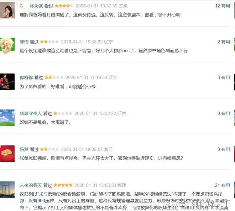This screenshot has width=235, height=211.
Task: Open 你呀你 guitar avatar
Action: [x=7, y=82]
